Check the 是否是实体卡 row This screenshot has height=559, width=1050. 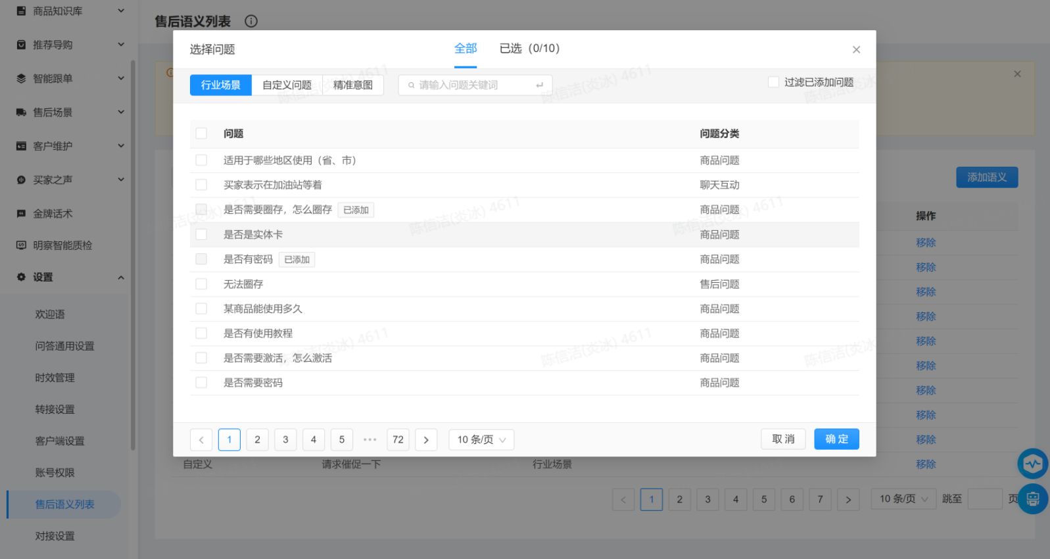(x=201, y=234)
